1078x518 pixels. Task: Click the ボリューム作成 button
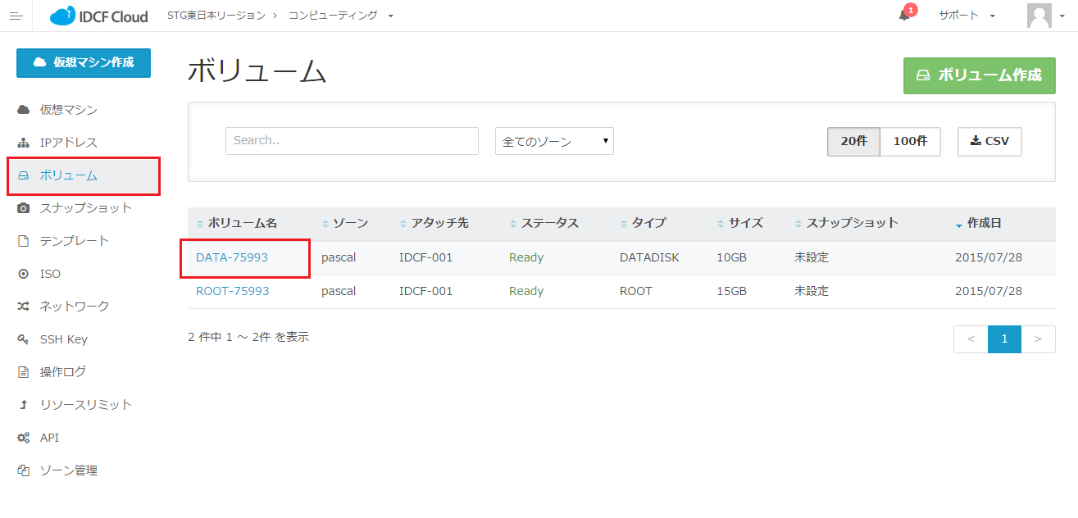click(979, 75)
